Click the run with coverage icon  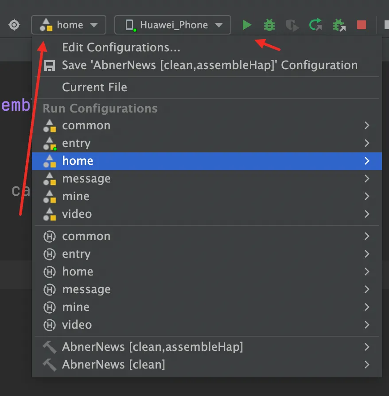[292, 25]
